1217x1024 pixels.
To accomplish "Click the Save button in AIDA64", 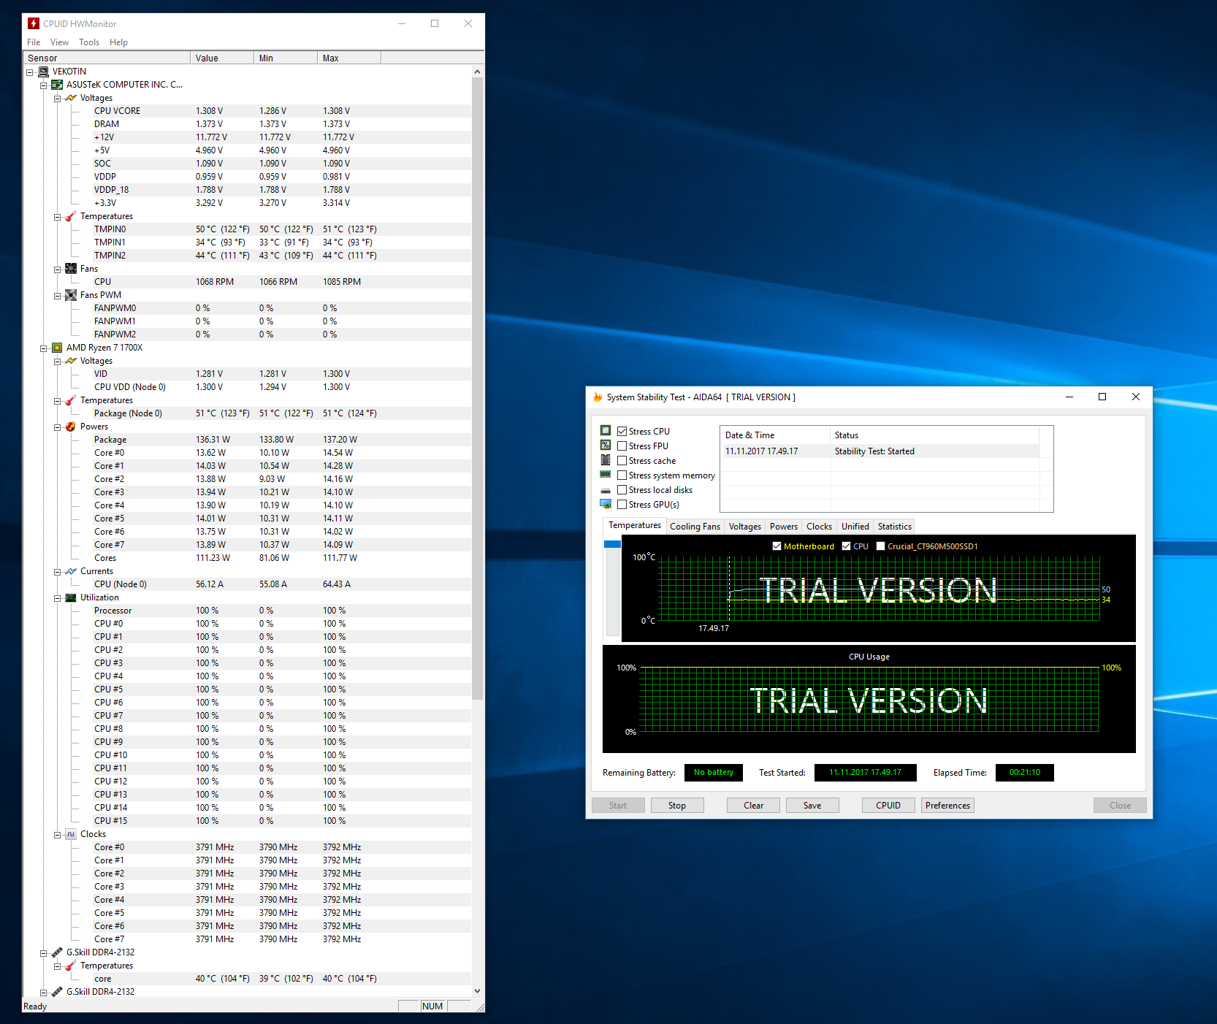I will click(812, 806).
